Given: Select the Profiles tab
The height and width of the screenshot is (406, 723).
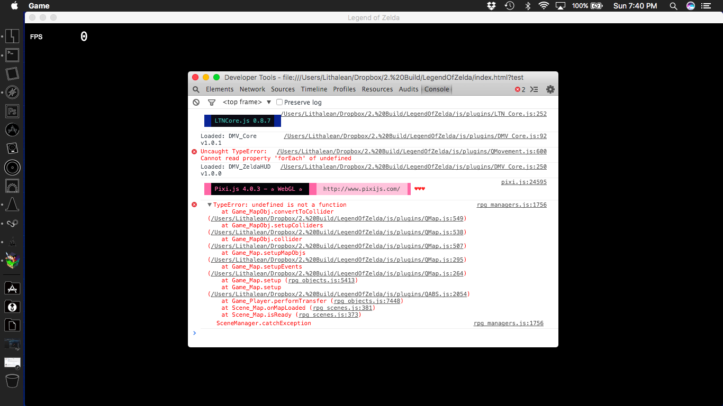Looking at the screenshot, I should tap(345, 89).
